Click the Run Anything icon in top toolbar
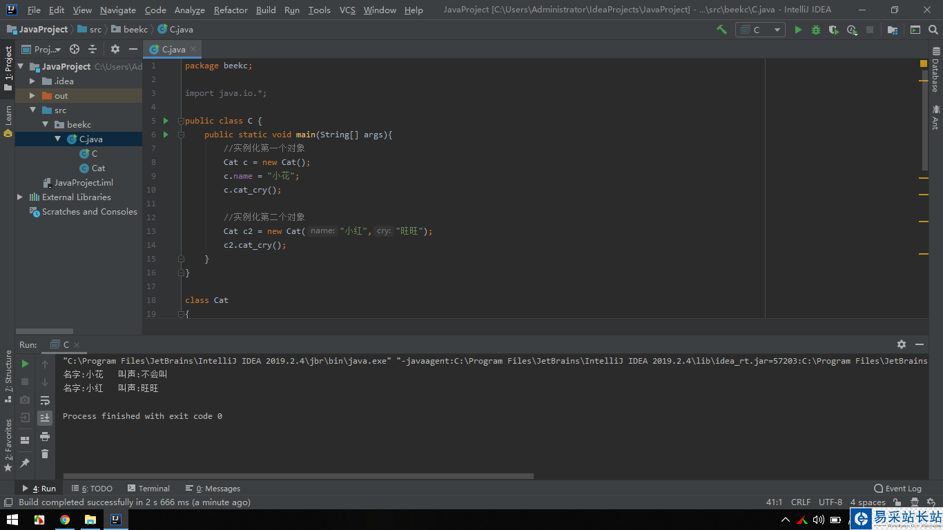 coord(915,30)
